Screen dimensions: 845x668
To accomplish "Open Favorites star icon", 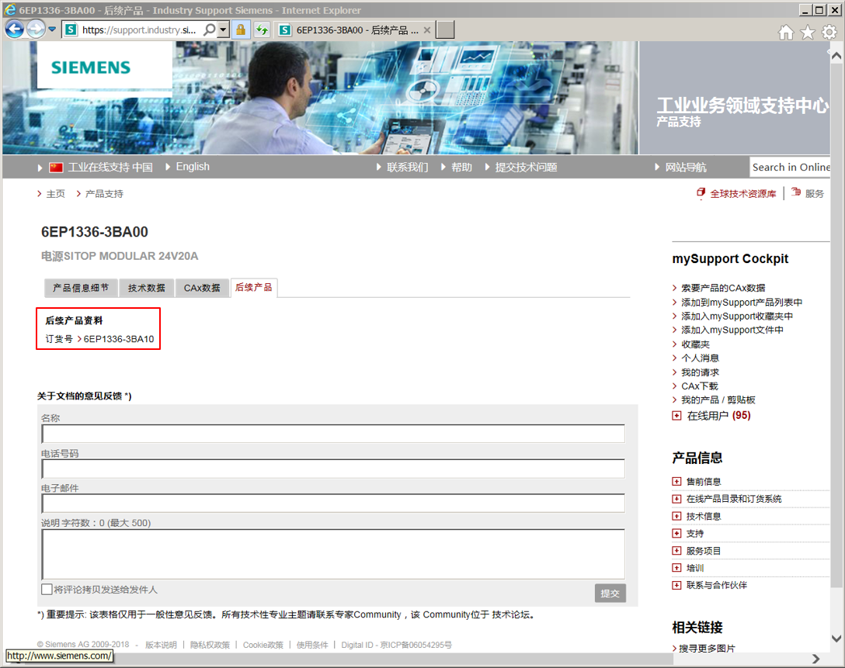I will point(808,33).
